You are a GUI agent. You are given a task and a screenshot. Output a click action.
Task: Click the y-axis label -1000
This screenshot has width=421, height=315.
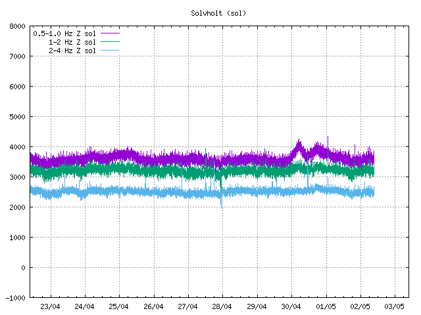(16, 298)
